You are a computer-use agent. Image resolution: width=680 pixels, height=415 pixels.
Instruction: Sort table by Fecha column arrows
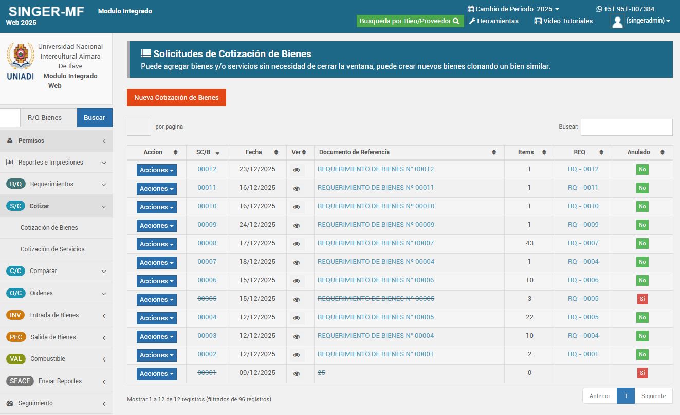(x=277, y=152)
